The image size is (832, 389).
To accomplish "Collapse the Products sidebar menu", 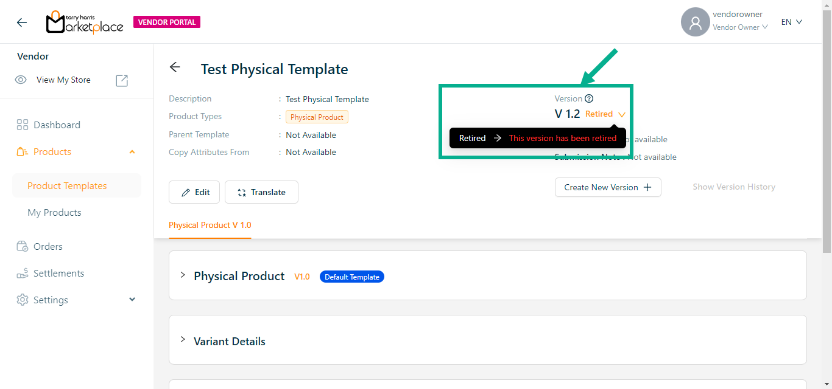I will pyautogui.click(x=132, y=152).
